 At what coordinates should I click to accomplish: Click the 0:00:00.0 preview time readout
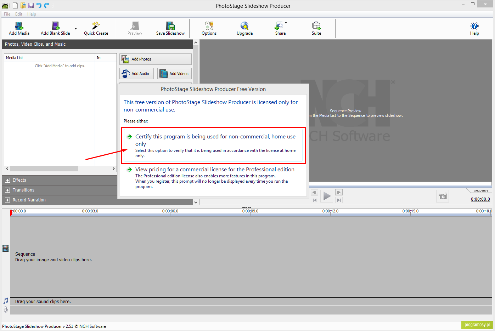480,199
